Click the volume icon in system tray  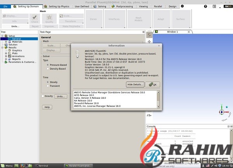[x=216, y=166]
